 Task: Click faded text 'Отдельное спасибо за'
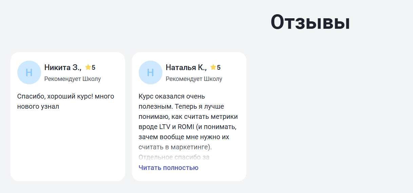(x=174, y=157)
